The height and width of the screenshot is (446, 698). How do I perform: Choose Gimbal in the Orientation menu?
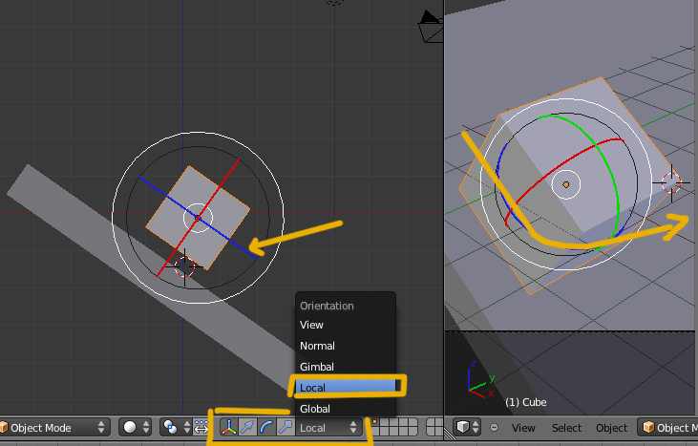tap(346, 367)
